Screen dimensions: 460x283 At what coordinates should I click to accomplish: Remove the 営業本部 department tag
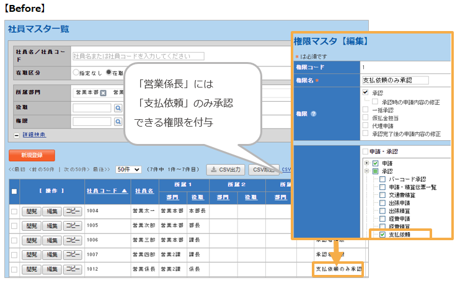click(x=104, y=93)
